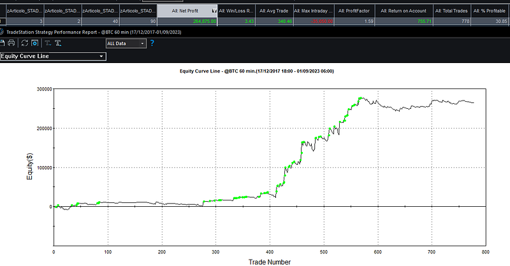Select the parameter cell with value 90

click(138, 21)
